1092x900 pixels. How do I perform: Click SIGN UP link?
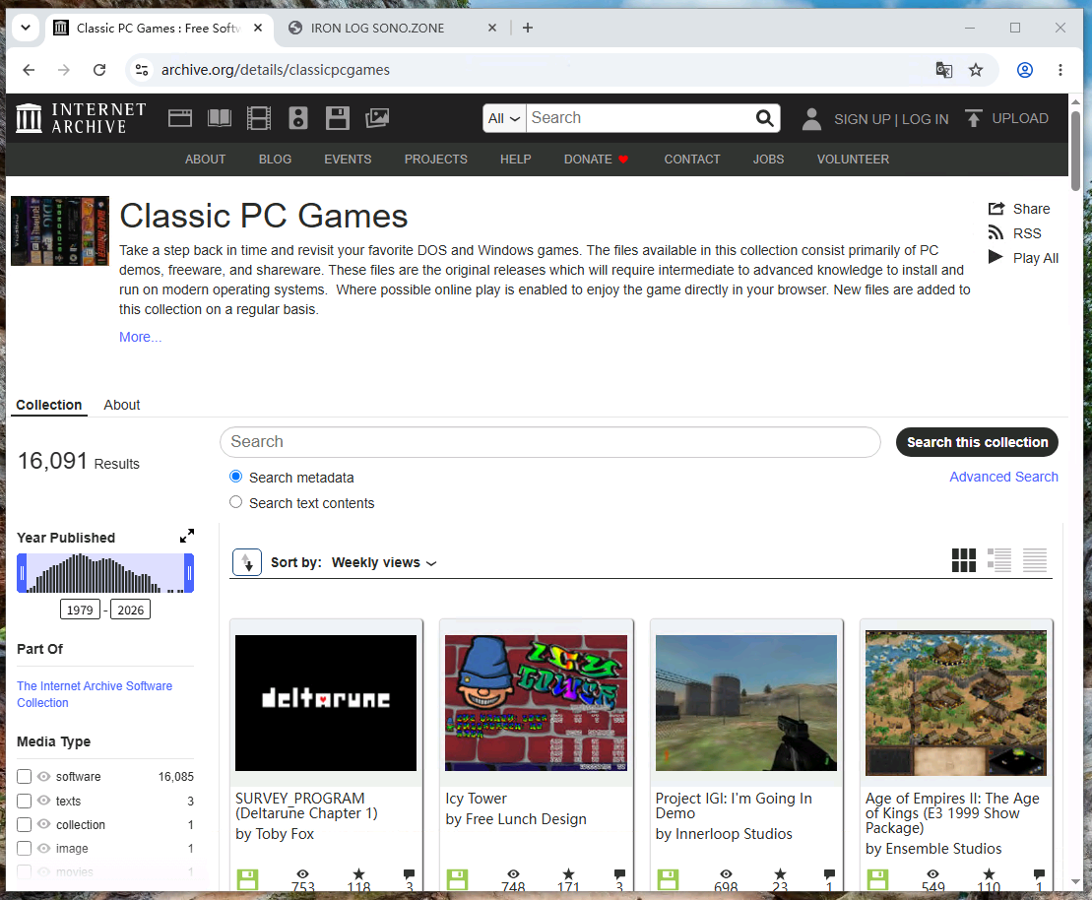[x=863, y=119]
